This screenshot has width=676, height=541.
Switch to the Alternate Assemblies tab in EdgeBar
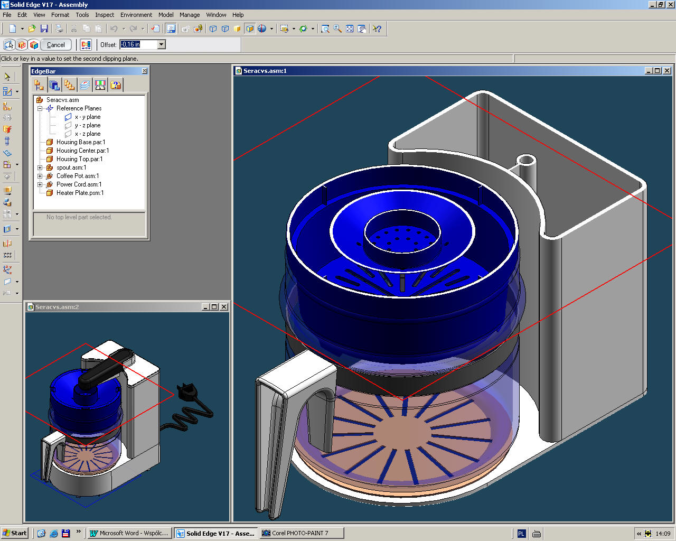click(69, 85)
